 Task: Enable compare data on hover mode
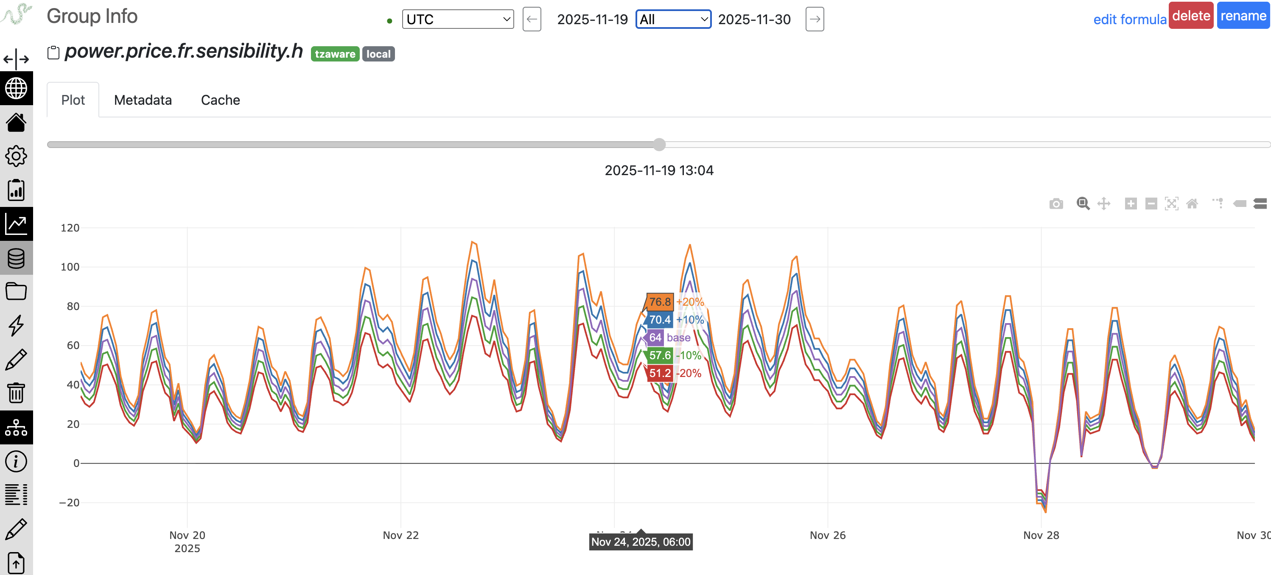tap(1260, 204)
